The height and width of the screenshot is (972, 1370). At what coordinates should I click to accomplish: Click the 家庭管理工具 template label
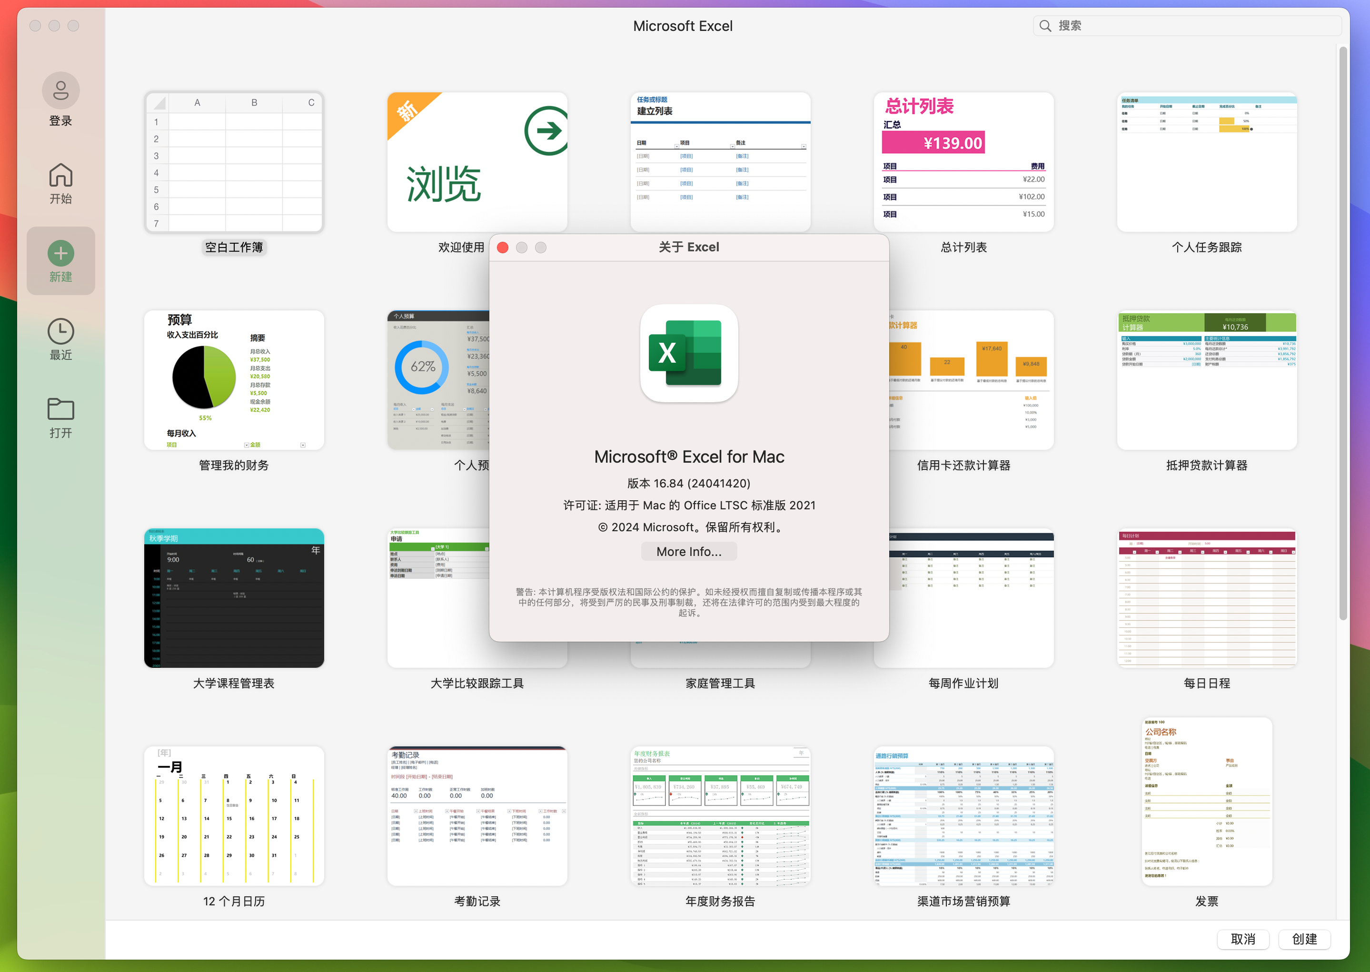click(720, 683)
